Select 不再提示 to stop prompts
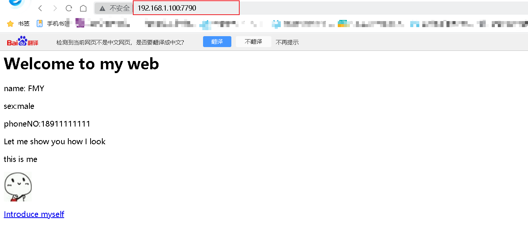The width and height of the screenshot is (528, 235). [x=287, y=42]
